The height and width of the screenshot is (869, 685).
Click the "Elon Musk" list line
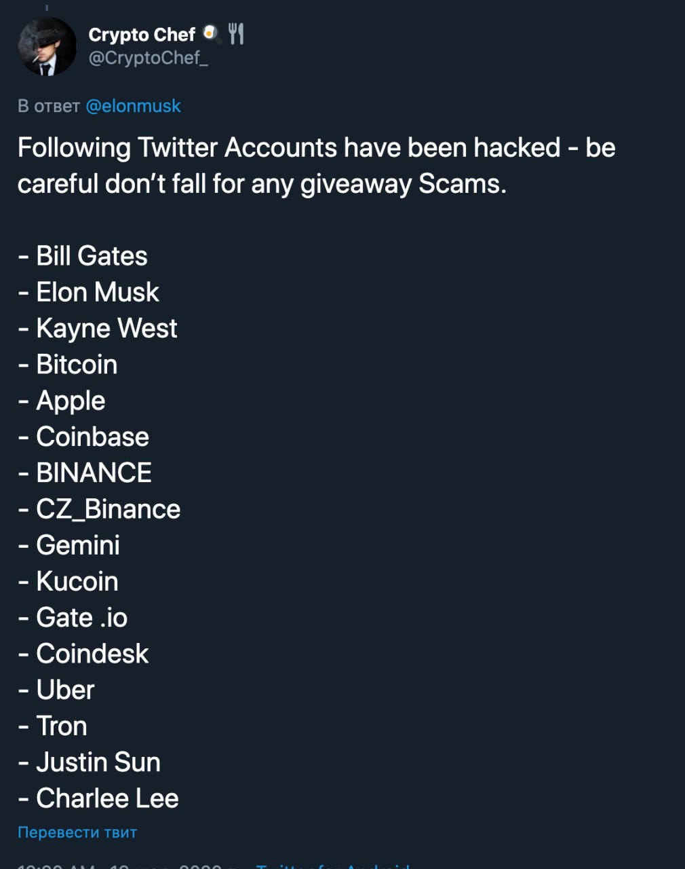89,292
